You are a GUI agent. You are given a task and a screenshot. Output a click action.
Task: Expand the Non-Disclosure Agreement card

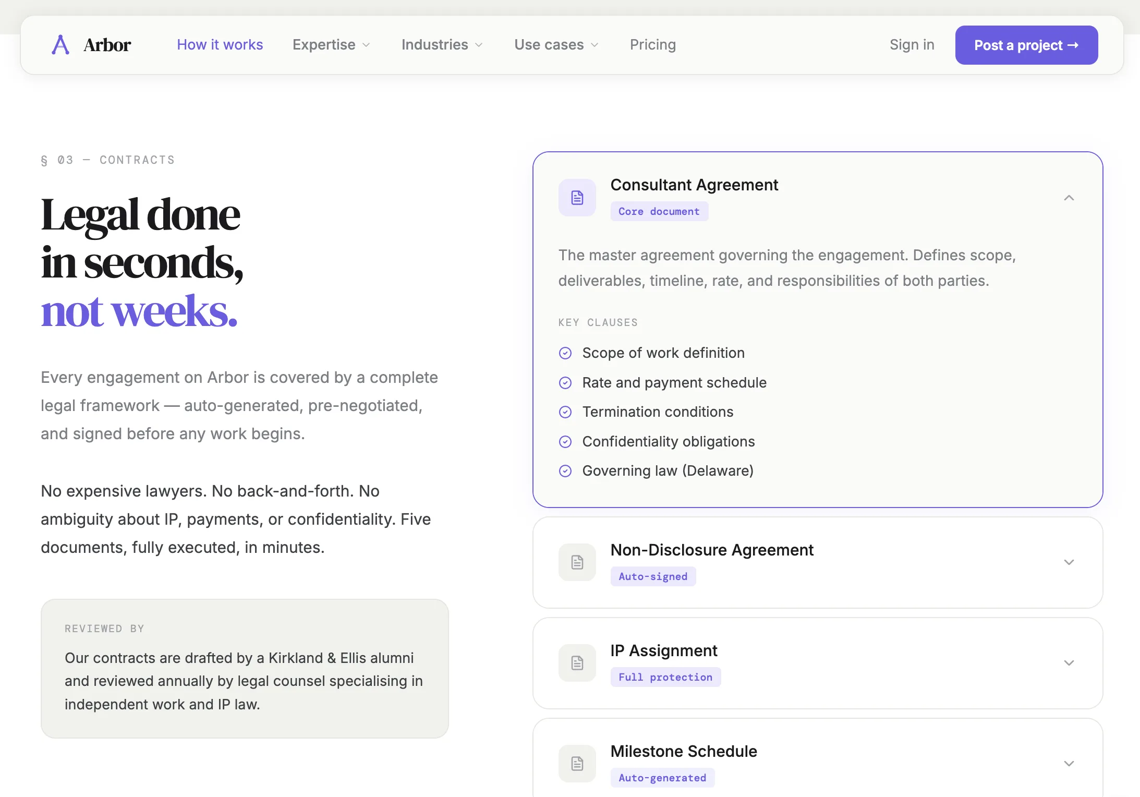point(1069,562)
